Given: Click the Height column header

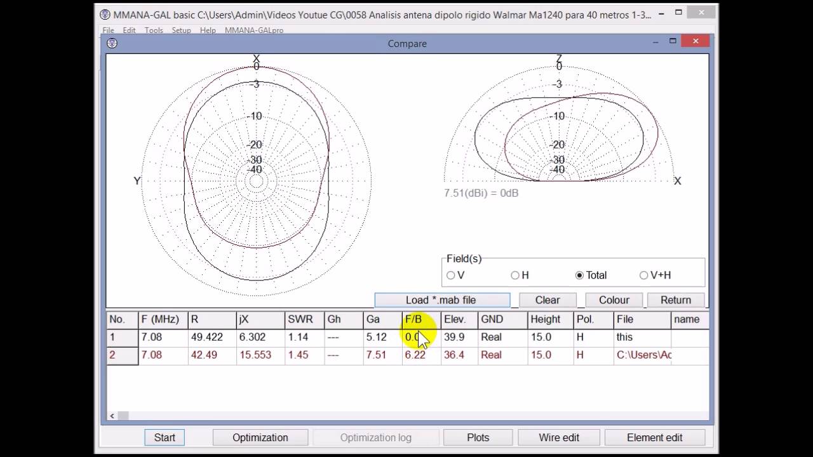Looking at the screenshot, I should (x=551, y=319).
